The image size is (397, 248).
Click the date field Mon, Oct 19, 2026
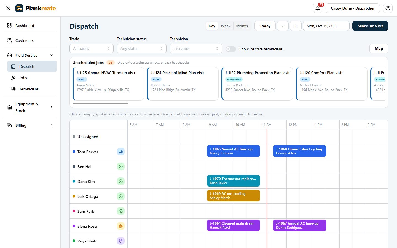[326, 26]
